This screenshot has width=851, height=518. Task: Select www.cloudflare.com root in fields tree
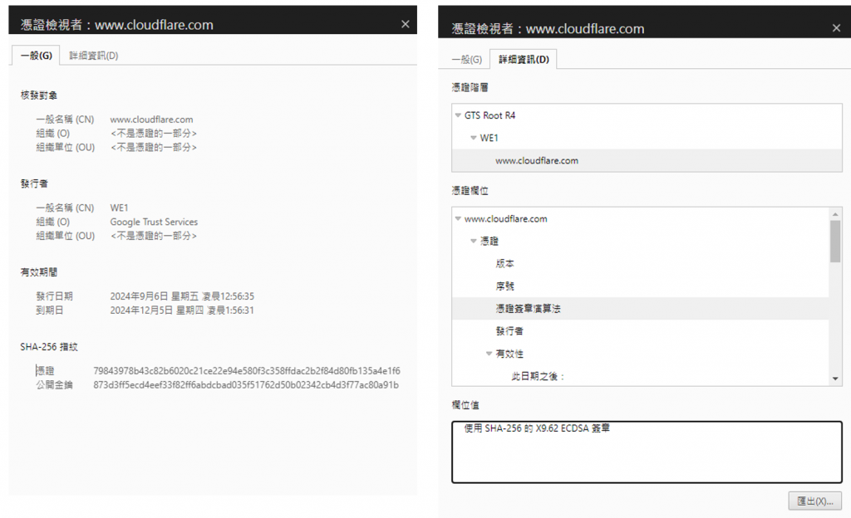pos(506,219)
